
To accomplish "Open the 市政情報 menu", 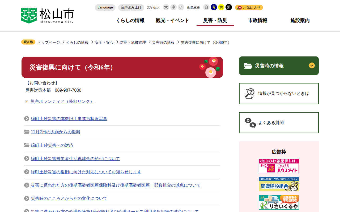I will coord(258,20).
